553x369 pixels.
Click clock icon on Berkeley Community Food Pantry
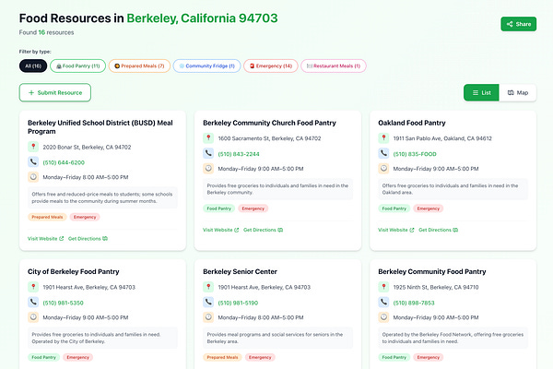tap(383, 317)
